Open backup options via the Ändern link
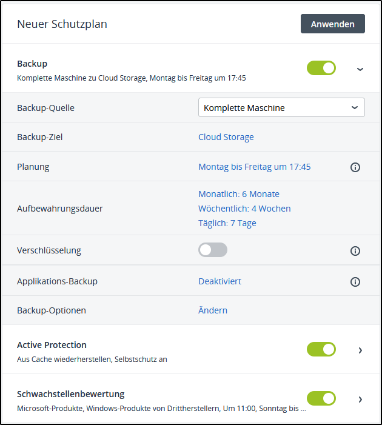This screenshot has height=425, width=382. coord(213,310)
